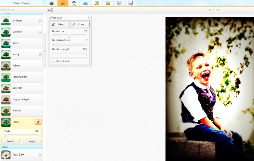Open the camera tab in the top toolbar
This screenshot has height=161, width=254.
[52, 3]
